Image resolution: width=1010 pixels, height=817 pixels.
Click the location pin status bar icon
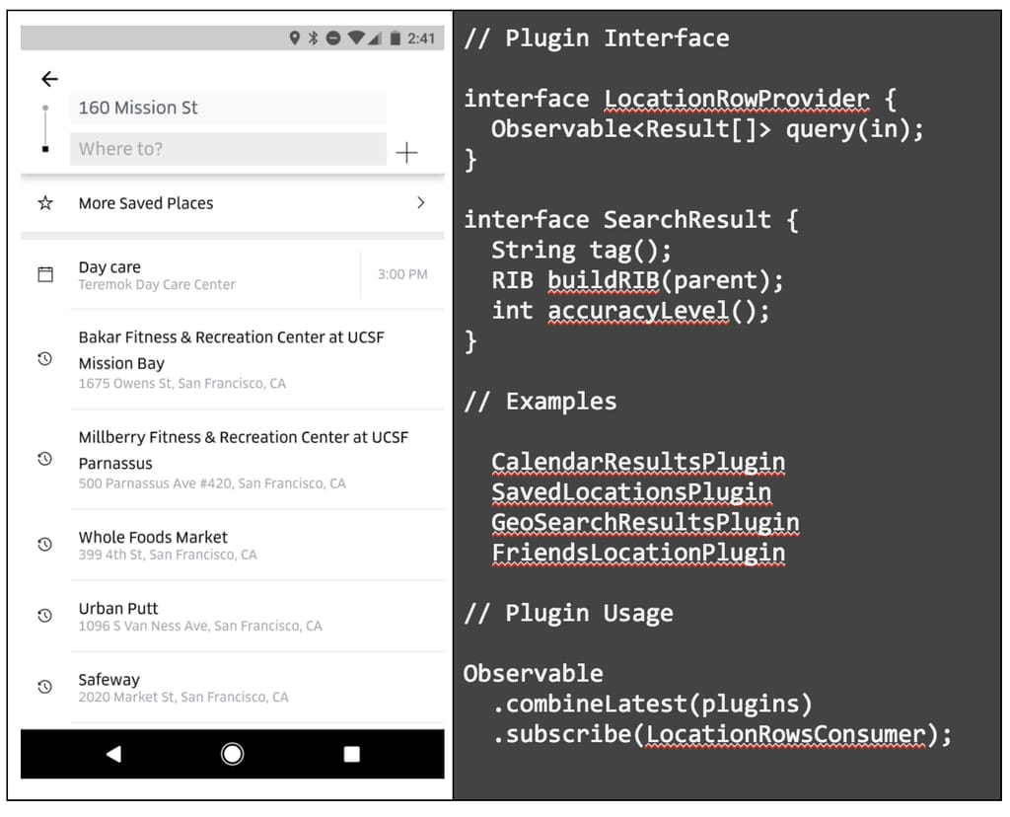(294, 38)
